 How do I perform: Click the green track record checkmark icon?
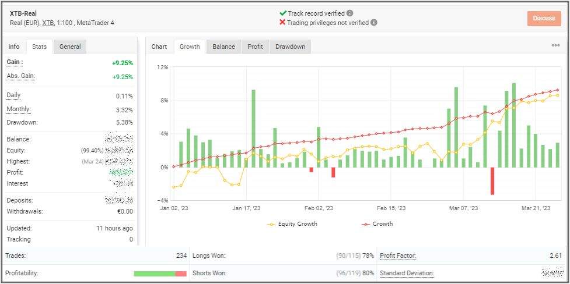pos(283,12)
